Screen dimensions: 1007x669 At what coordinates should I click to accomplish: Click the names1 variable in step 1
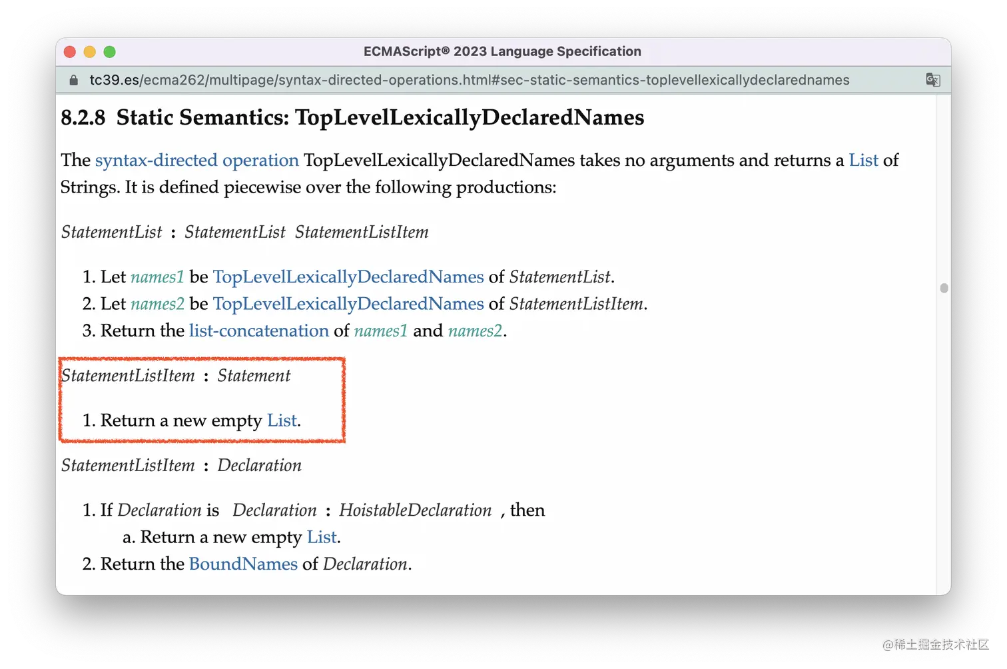coord(157,277)
